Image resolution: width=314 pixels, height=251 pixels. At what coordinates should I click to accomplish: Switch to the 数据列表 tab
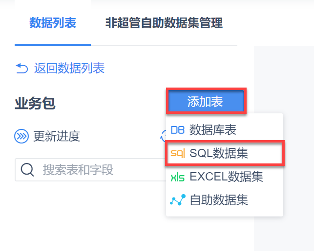(53, 23)
